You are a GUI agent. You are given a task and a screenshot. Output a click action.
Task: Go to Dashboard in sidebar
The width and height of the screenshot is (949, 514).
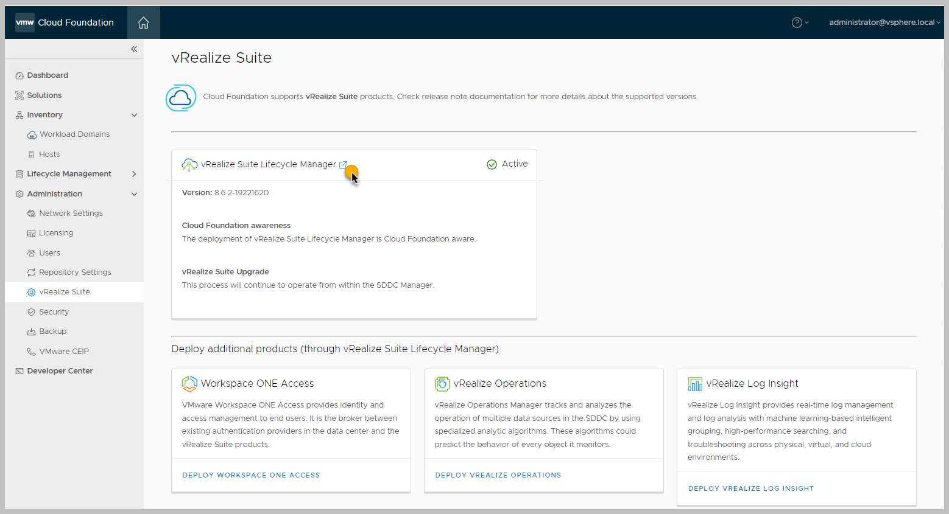click(x=48, y=75)
